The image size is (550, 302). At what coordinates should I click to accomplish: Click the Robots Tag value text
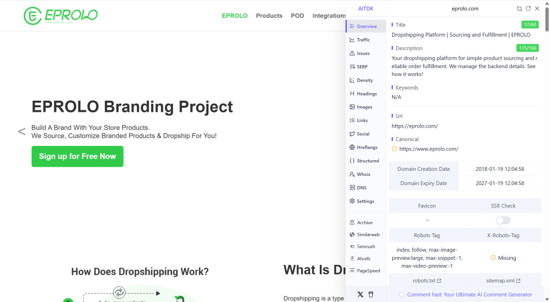pyautogui.click(x=427, y=258)
